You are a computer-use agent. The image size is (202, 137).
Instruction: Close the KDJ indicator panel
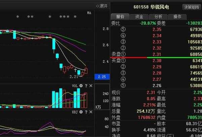[90, 112]
